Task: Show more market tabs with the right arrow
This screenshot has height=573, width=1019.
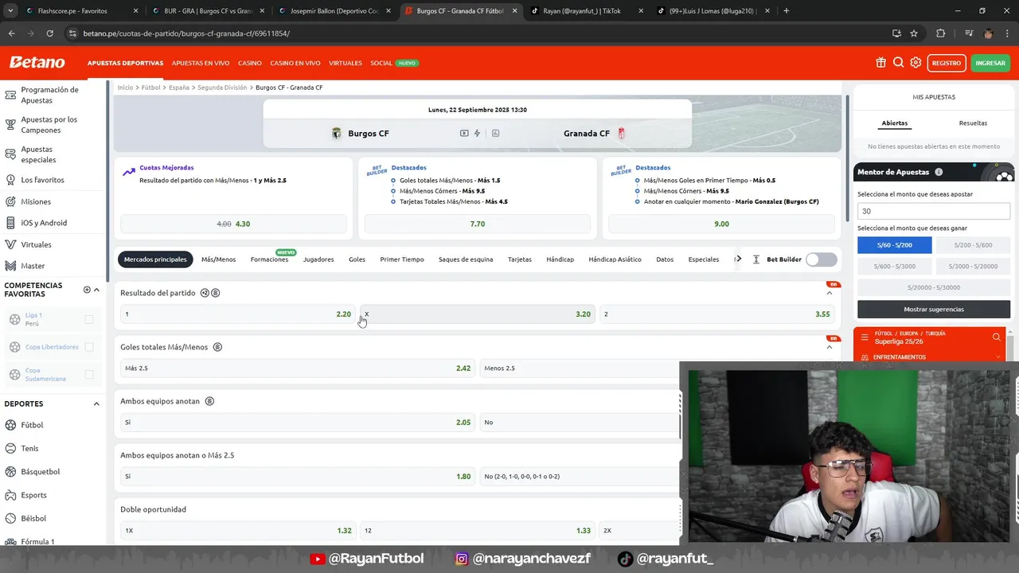Action: [x=738, y=259]
